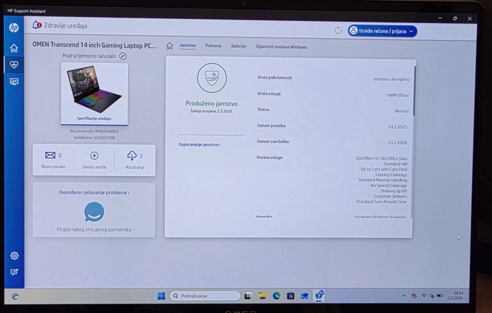Open File Explorer from the taskbar
The height and width of the screenshot is (313, 492).
click(262, 295)
